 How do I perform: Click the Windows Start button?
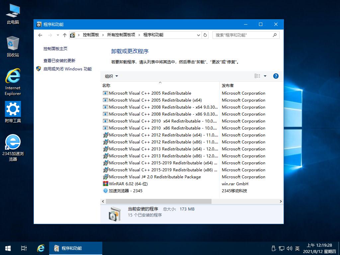coord(8,248)
